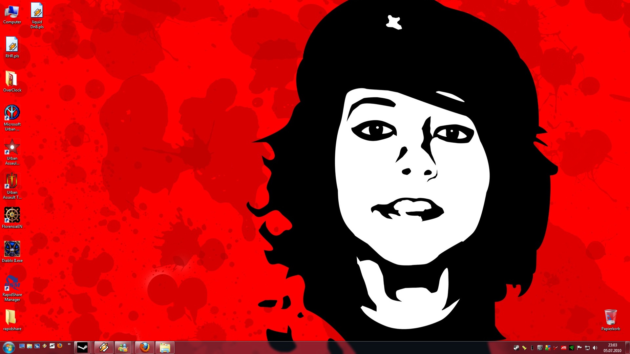Open Explorer folder icon in Quick Launch
The image size is (630, 354).
pos(30,346)
